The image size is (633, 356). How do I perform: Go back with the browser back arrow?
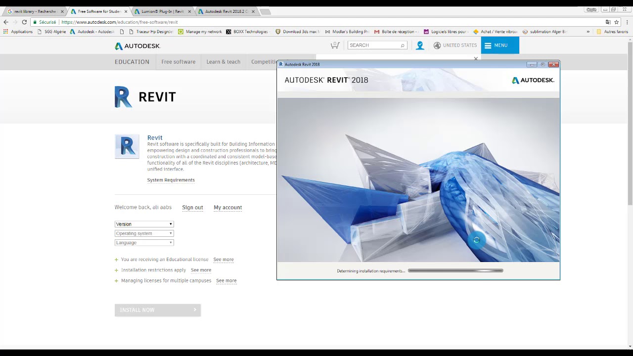[x=6, y=22]
